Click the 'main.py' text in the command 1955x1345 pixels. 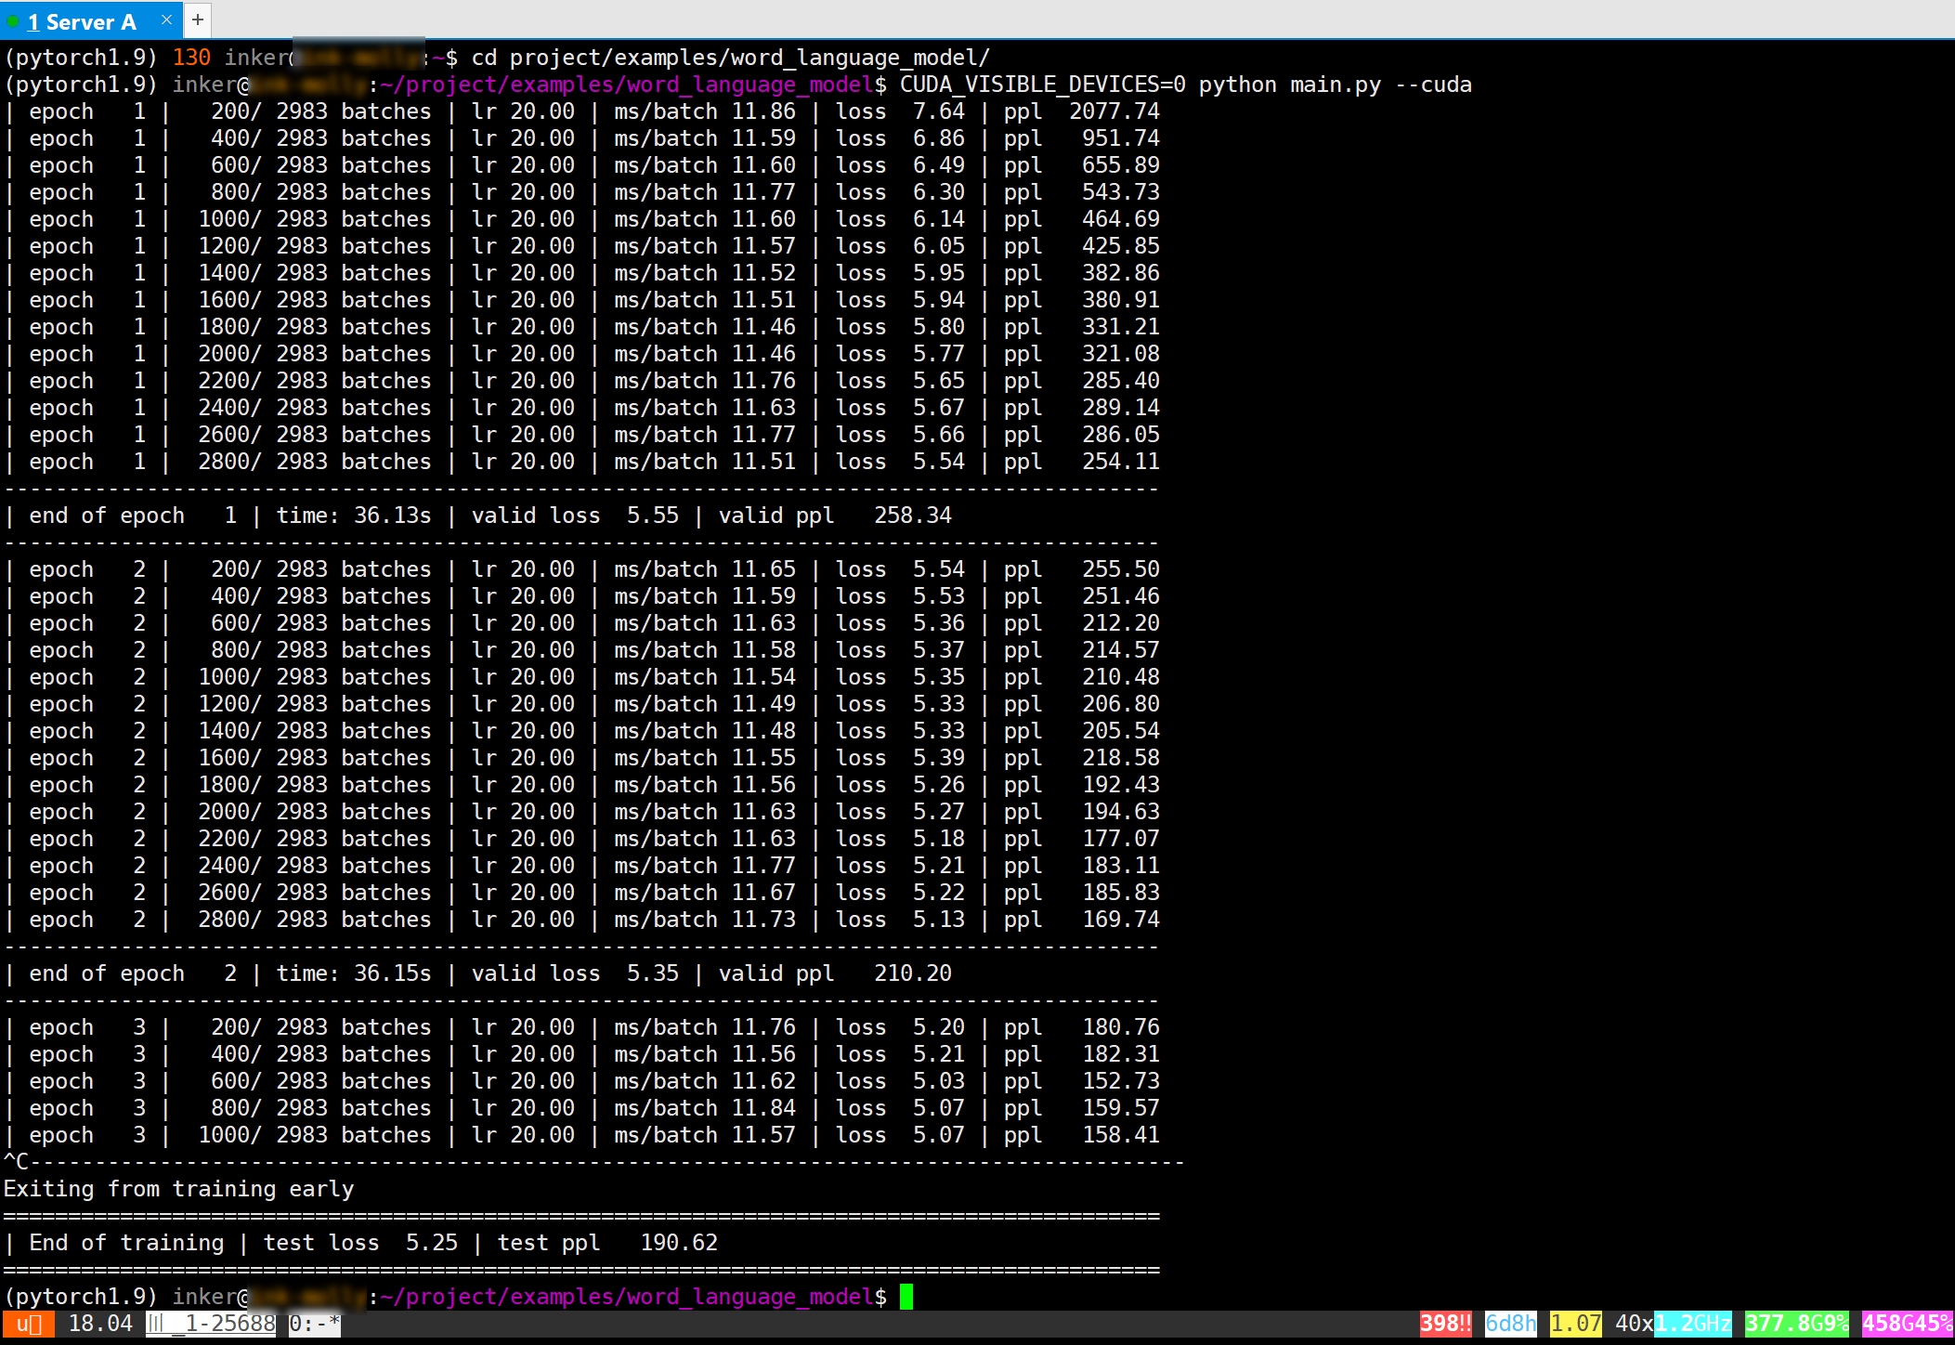tap(1335, 85)
